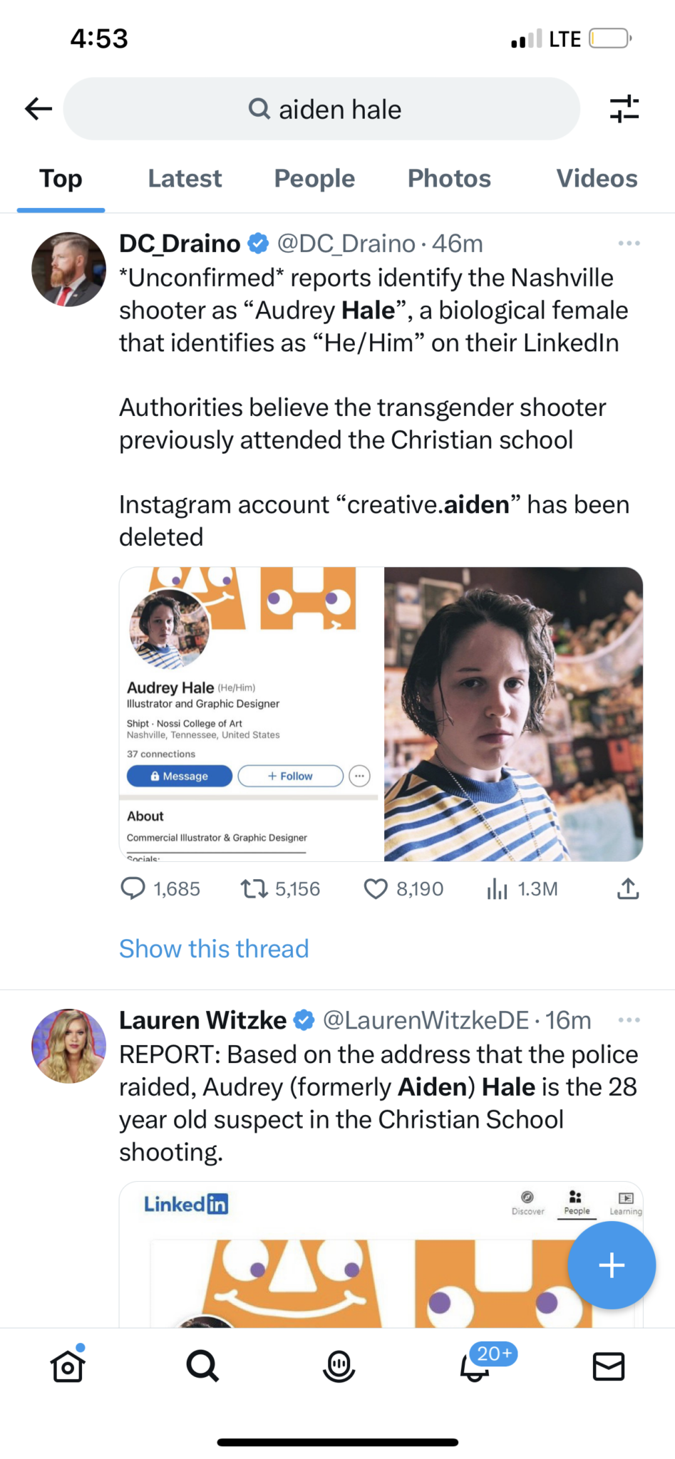Switch to the Photos tab
This screenshot has width=675, height=1459.
449,179
